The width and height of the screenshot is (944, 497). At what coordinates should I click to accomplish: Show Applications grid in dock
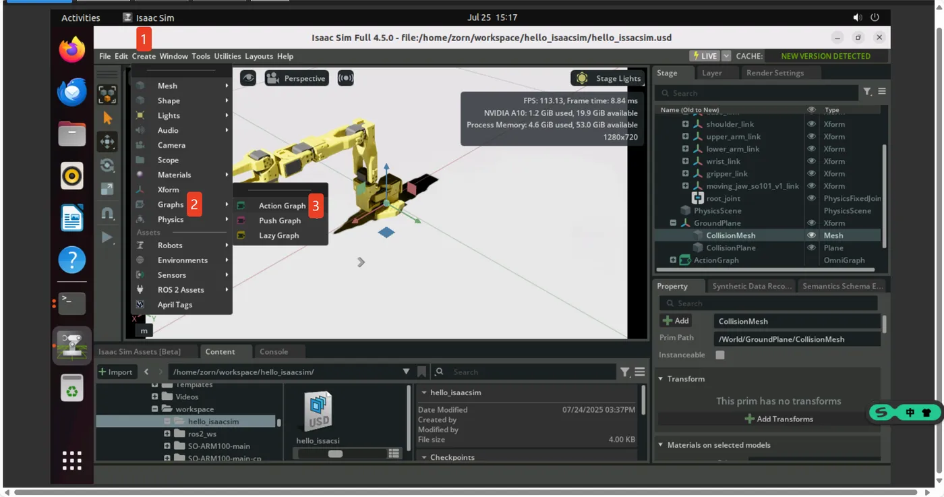coord(72,460)
